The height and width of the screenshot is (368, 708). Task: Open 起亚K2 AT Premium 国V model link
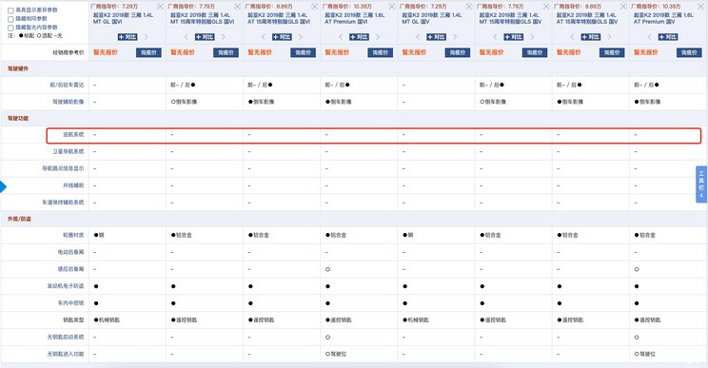663,18
